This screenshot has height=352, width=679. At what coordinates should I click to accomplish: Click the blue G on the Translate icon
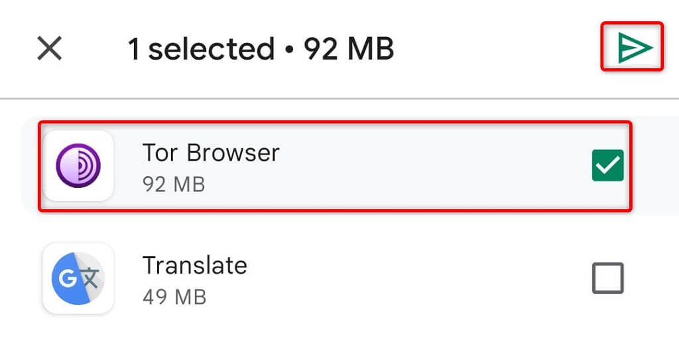pos(68,278)
